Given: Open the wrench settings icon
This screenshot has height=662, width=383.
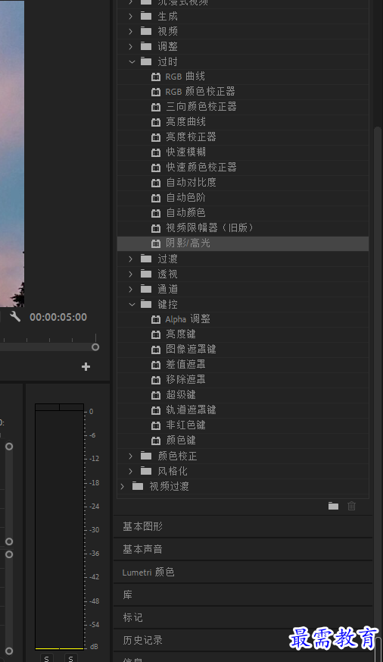Looking at the screenshot, I should tap(15, 317).
